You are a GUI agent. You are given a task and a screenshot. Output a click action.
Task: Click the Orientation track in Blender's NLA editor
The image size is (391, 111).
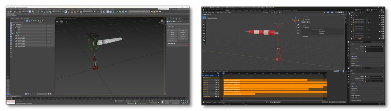(211, 94)
